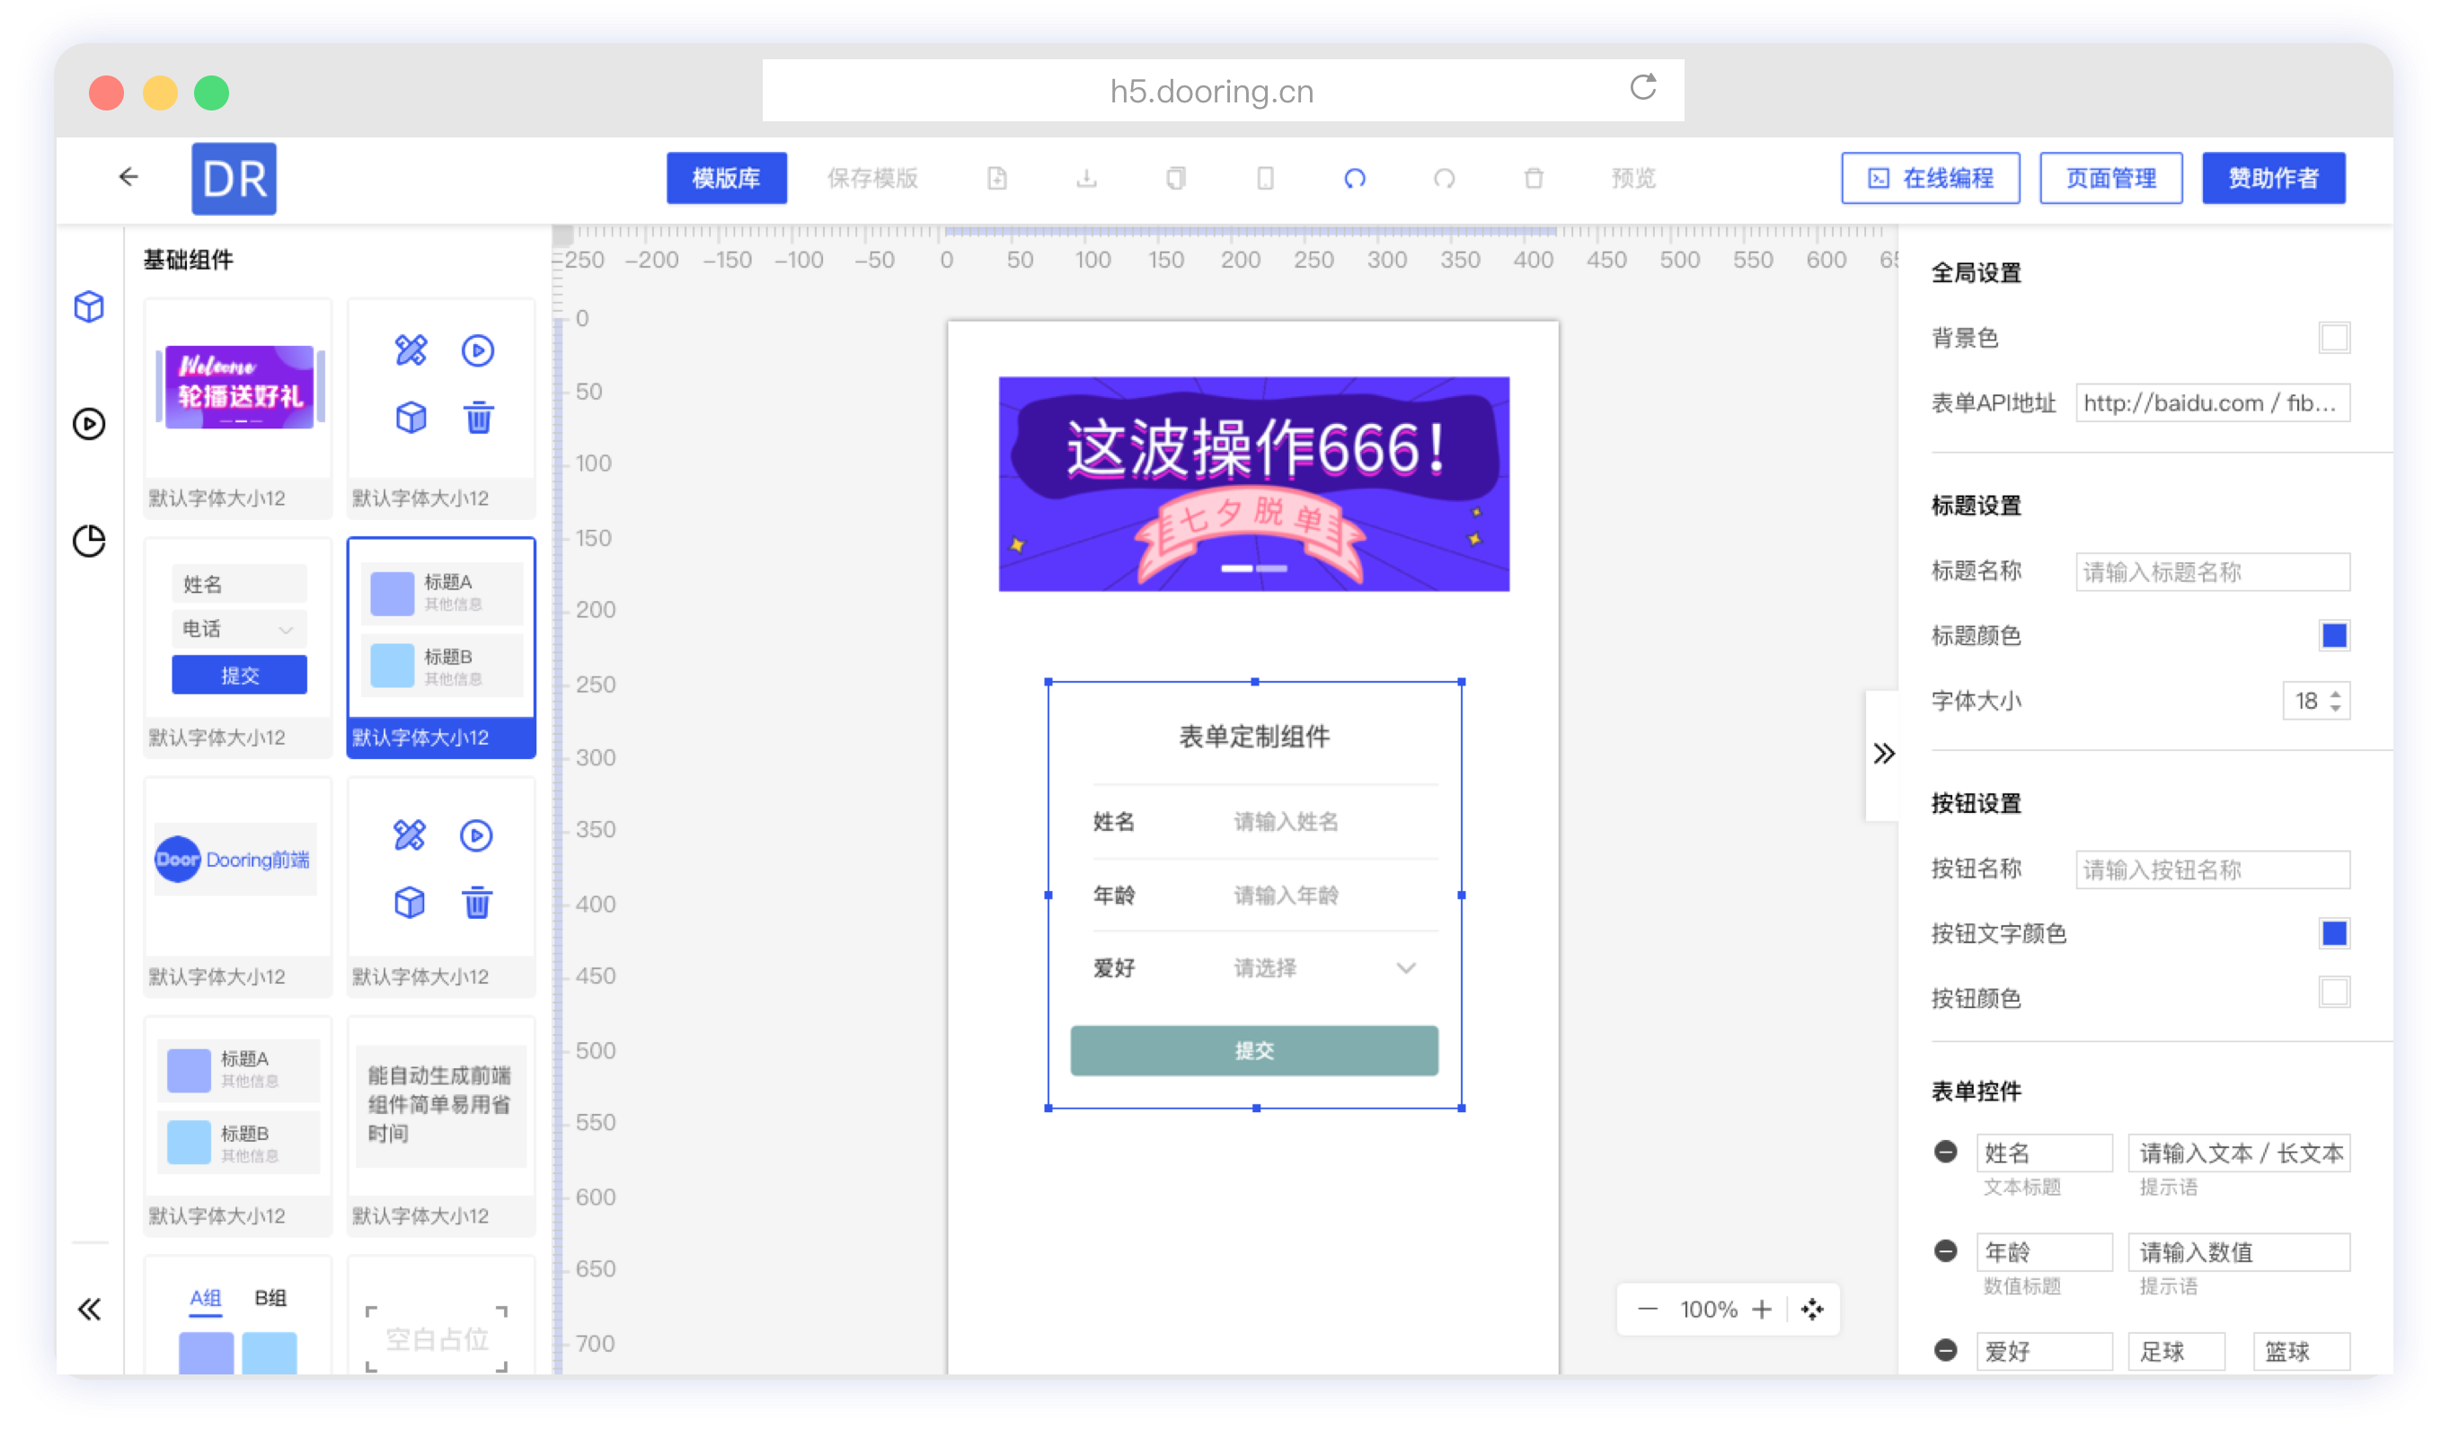
Task: Click the undo arrow icon in toolbar
Action: click(x=1354, y=178)
